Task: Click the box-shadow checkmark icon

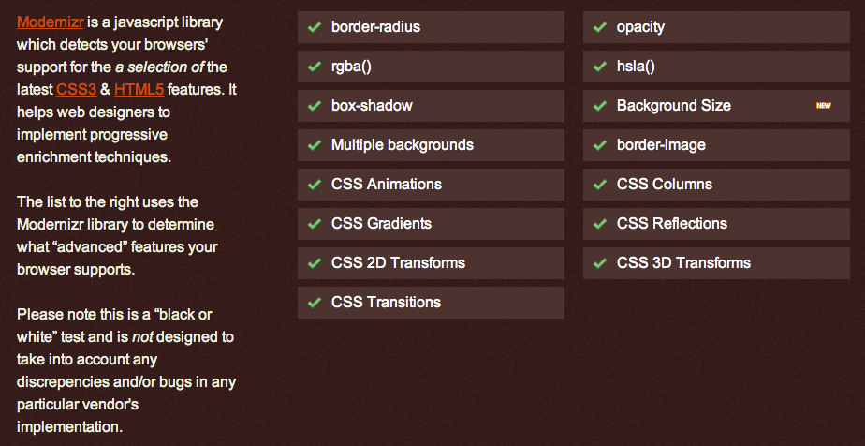Action: 315,106
